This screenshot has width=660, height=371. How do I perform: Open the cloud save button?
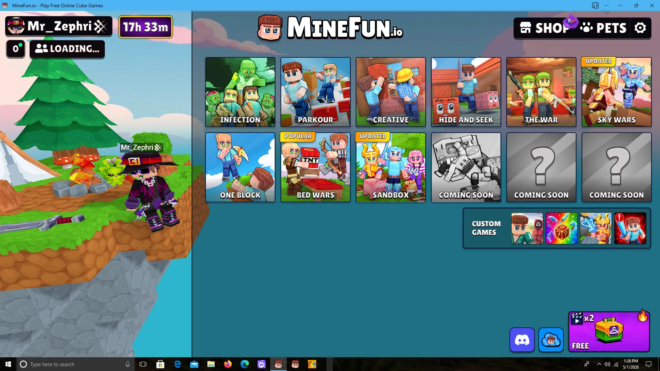click(x=551, y=340)
